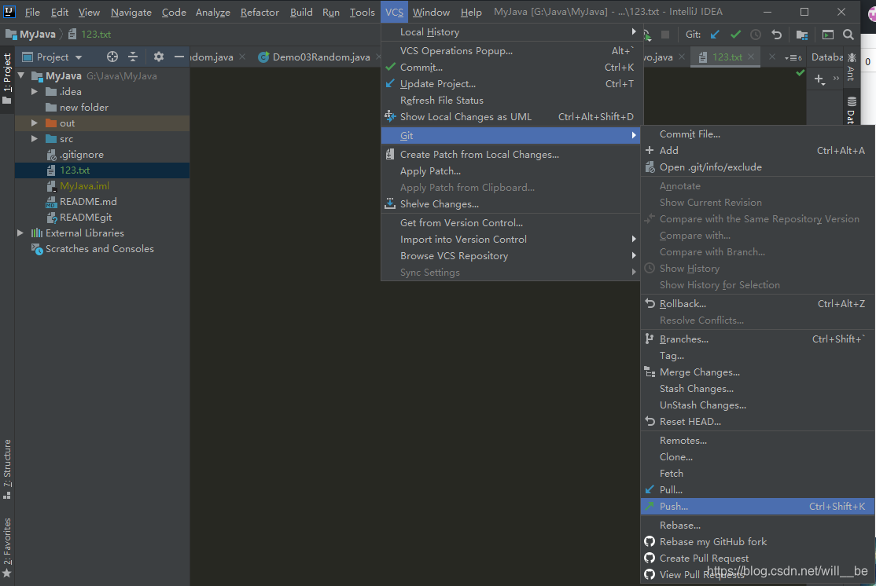Click Branches... in Git submenu
876x586 pixels.
pos(757,339)
